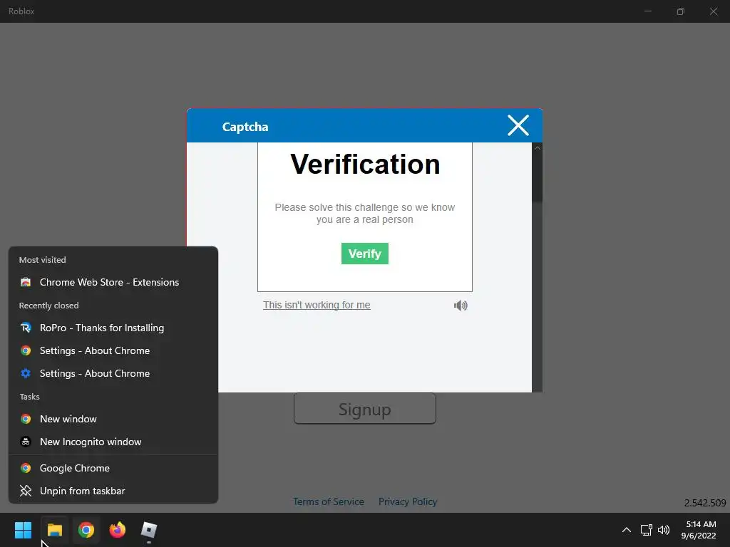The image size is (730, 547).
Task: Click the "Verification" heading text
Action: (365, 165)
